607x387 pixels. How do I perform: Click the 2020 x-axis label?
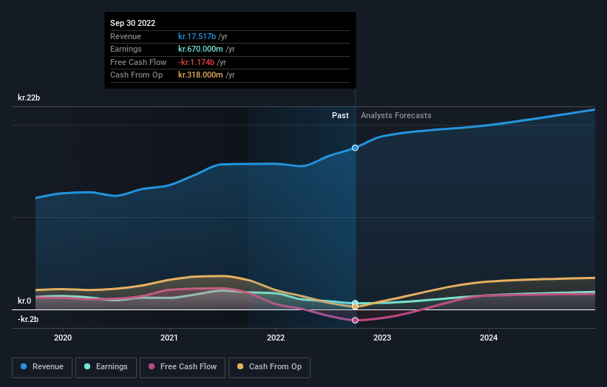63,338
